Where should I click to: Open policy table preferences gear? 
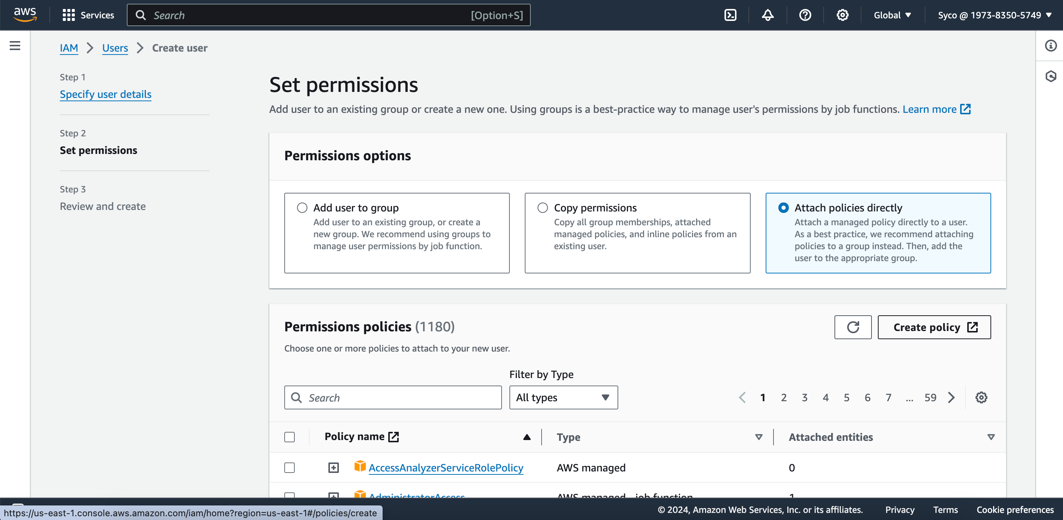pyautogui.click(x=981, y=397)
